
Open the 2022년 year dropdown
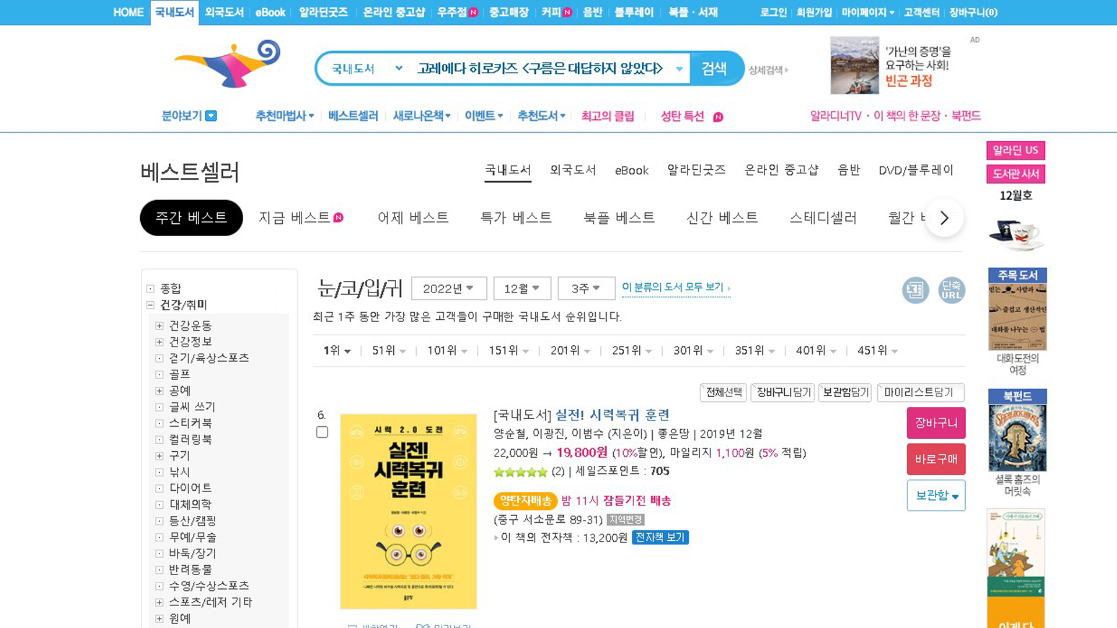[448, 288]
